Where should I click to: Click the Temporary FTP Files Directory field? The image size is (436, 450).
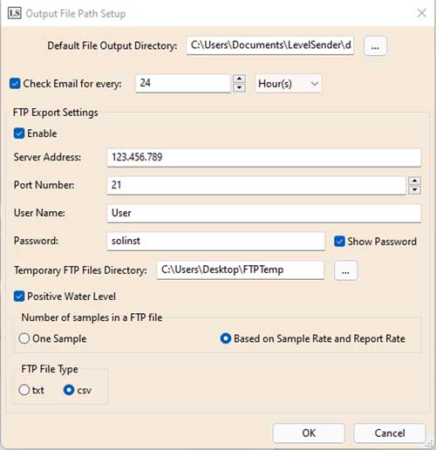point(241,270)
